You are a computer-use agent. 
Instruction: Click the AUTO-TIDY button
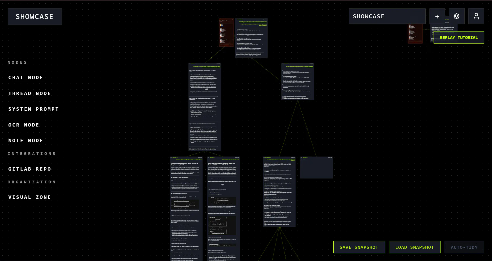click(464, 247)
